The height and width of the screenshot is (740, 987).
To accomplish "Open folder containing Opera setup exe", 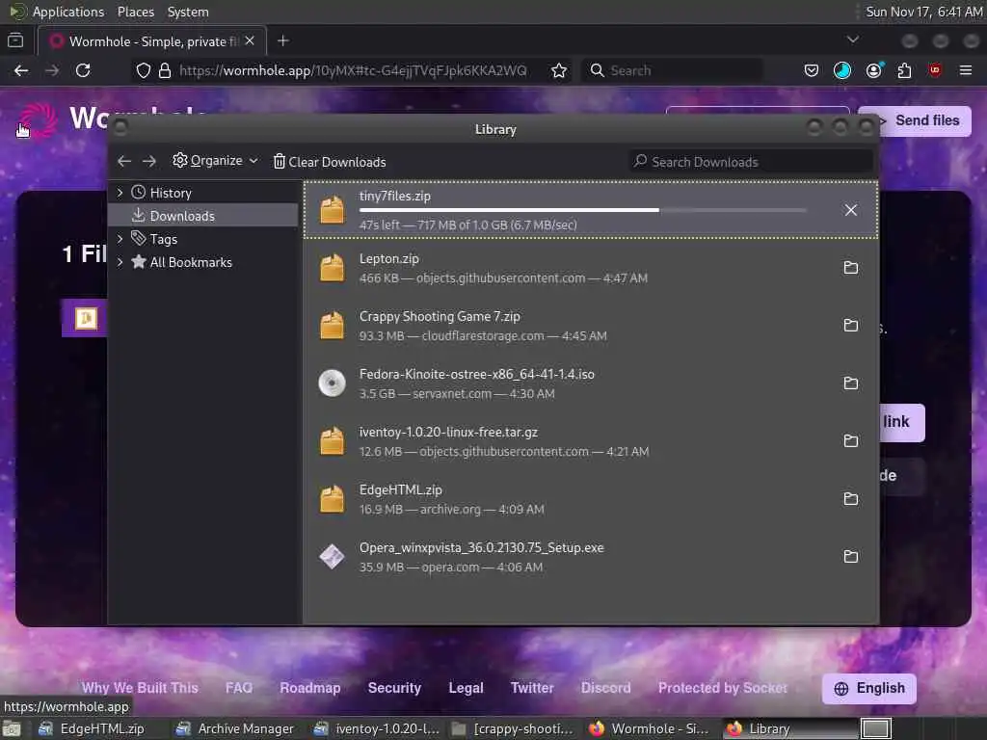I will pos(850,556).
